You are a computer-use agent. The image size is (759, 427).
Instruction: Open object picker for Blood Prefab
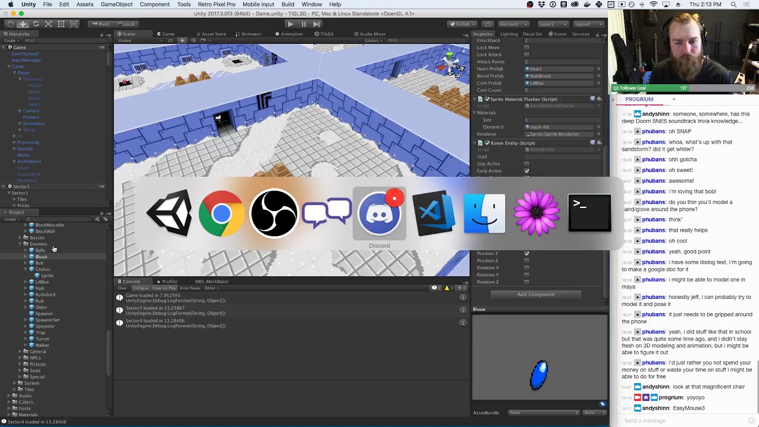coord(598,76)
